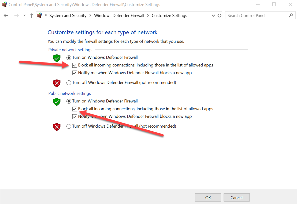Maximize the Customize Settings window

click(274, 4)
